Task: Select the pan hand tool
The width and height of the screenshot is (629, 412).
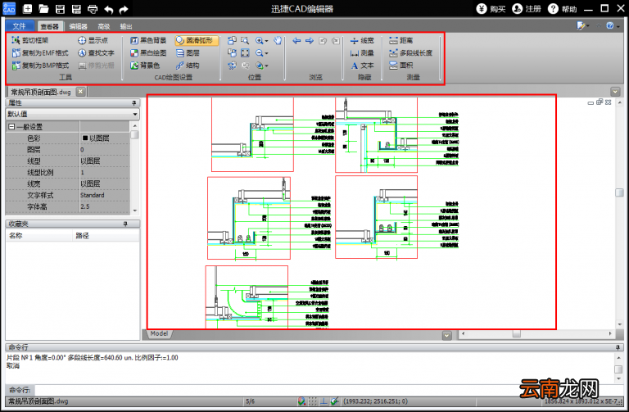Action: click(x=278, y=40)
